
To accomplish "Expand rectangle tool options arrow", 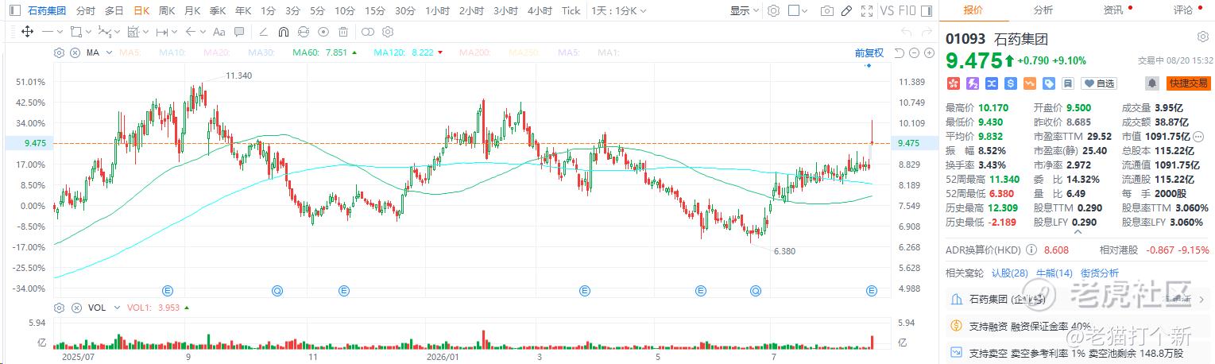I will tap(88, 32).
